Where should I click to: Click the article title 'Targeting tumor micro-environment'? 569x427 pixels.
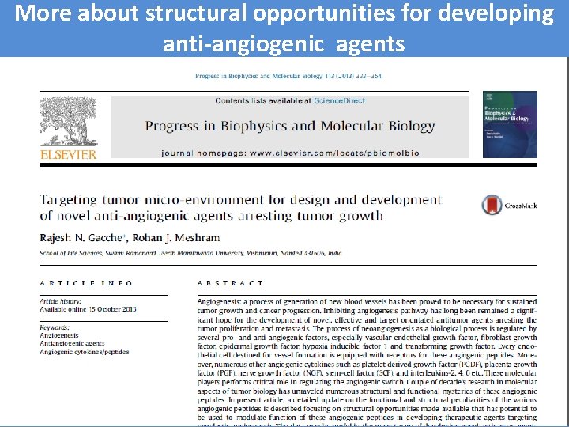tap(241, 208)
